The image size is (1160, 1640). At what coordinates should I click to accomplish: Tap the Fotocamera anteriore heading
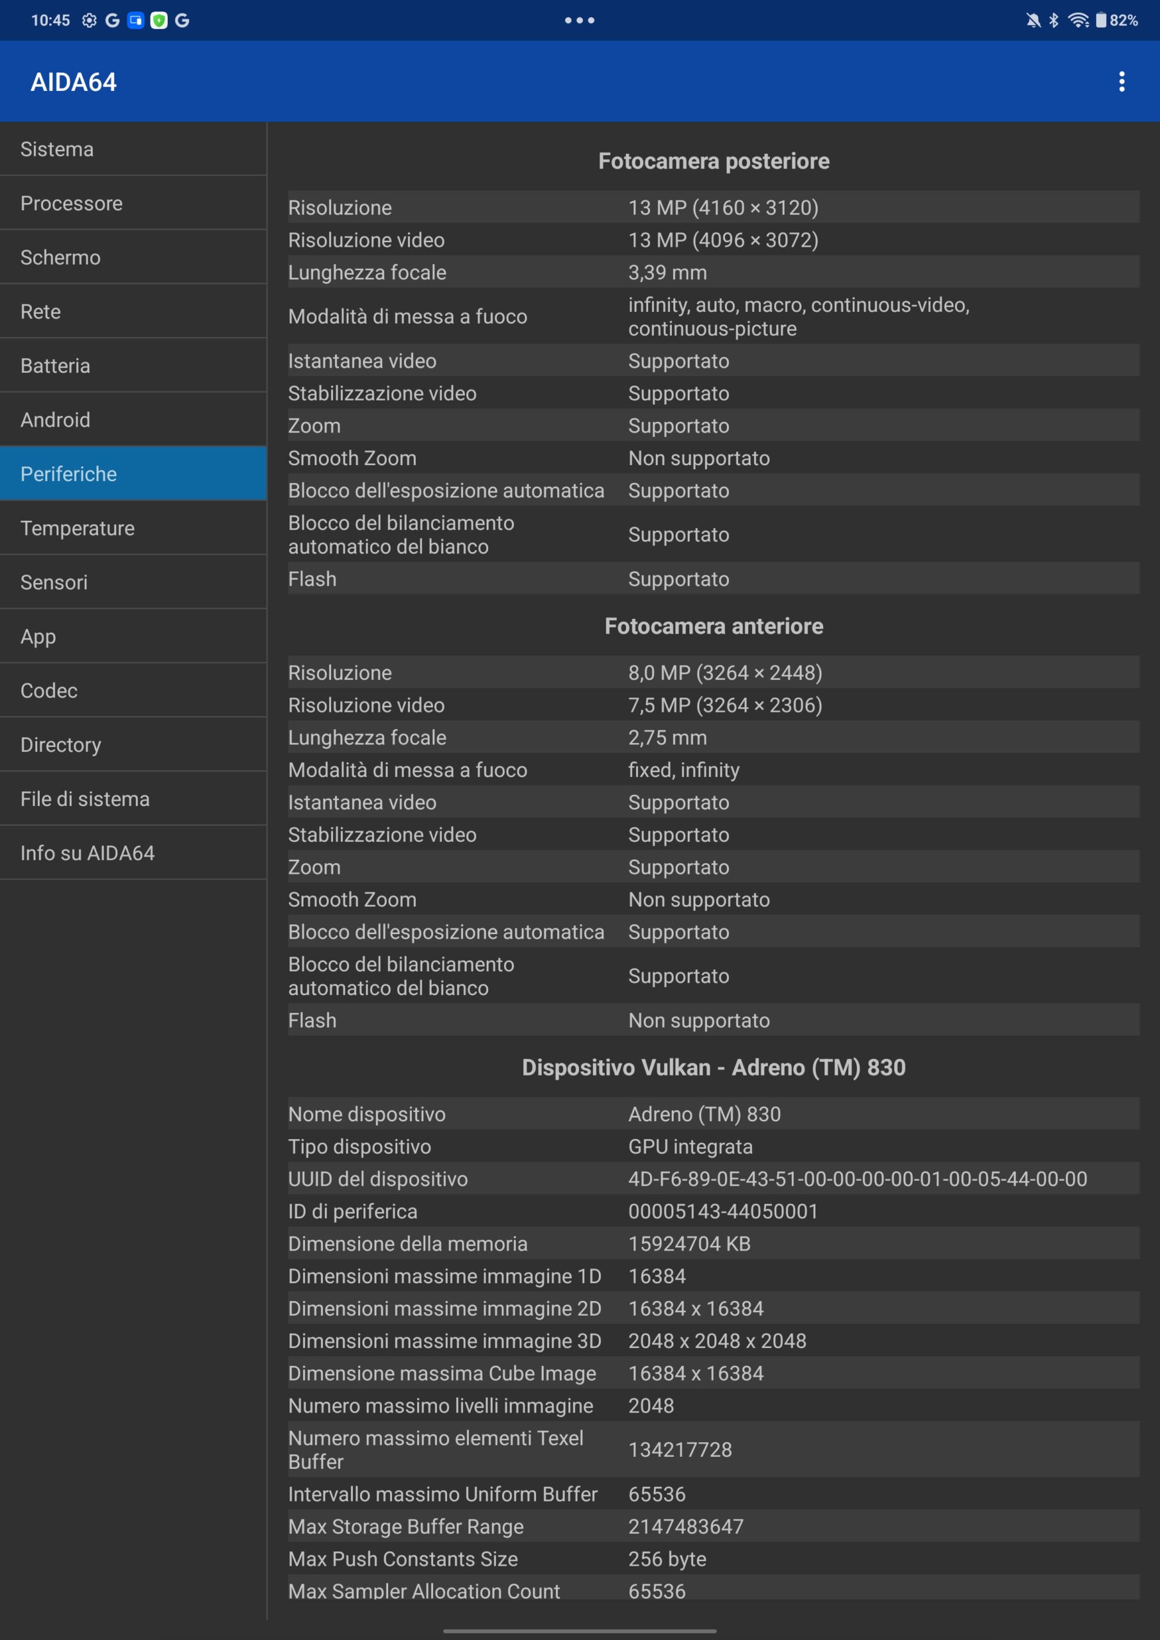[x=714, y=626]
